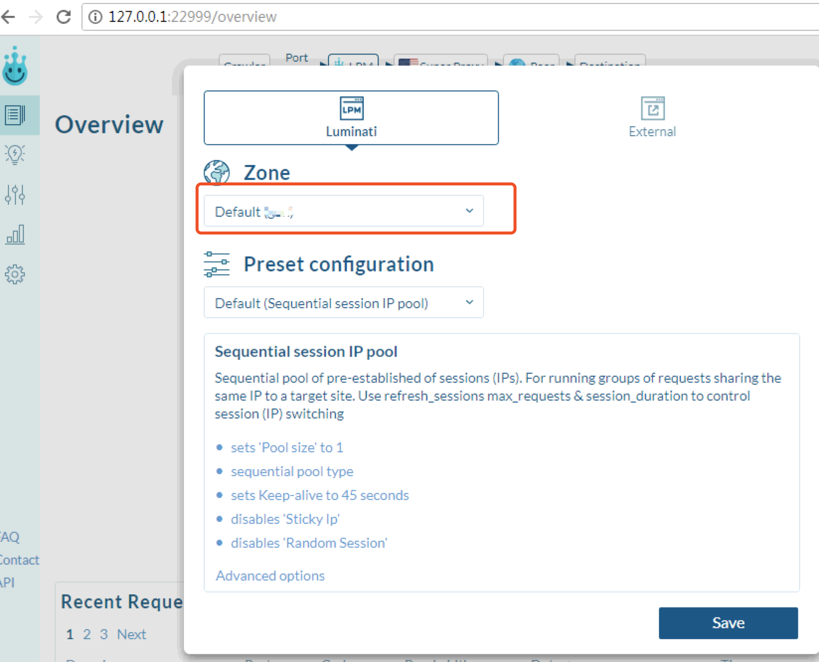Click the globe Zone icon

[217, 172]
